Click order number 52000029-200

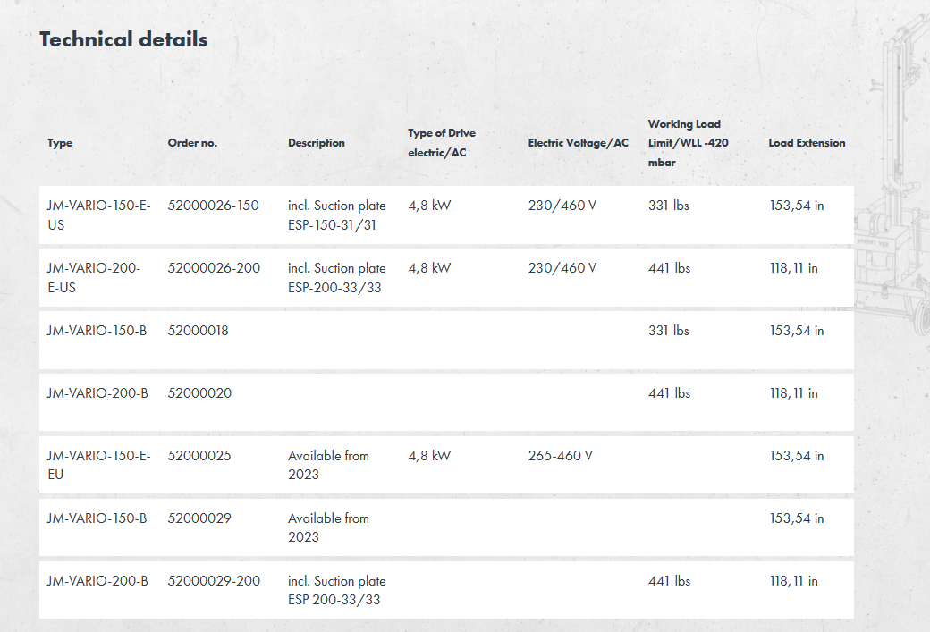214,581
